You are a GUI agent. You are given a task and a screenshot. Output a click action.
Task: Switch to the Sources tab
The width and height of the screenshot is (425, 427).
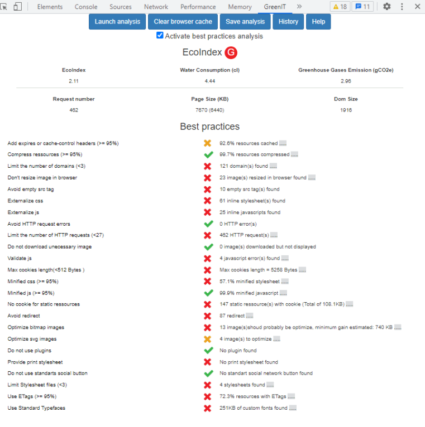point(121,7)
